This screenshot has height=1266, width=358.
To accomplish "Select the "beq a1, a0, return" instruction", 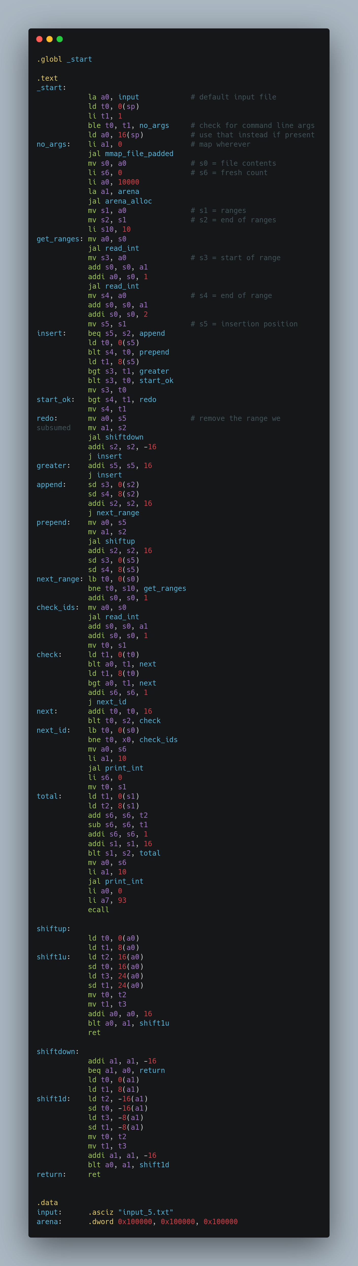I will (x=126, y=1070).
